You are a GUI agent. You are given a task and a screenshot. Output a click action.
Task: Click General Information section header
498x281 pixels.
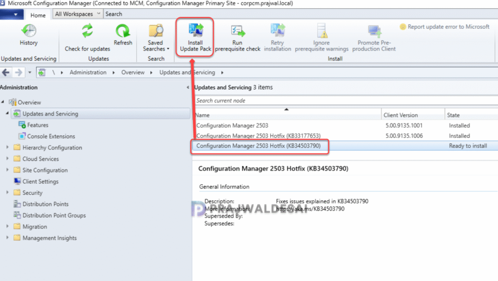click(224, 187)
